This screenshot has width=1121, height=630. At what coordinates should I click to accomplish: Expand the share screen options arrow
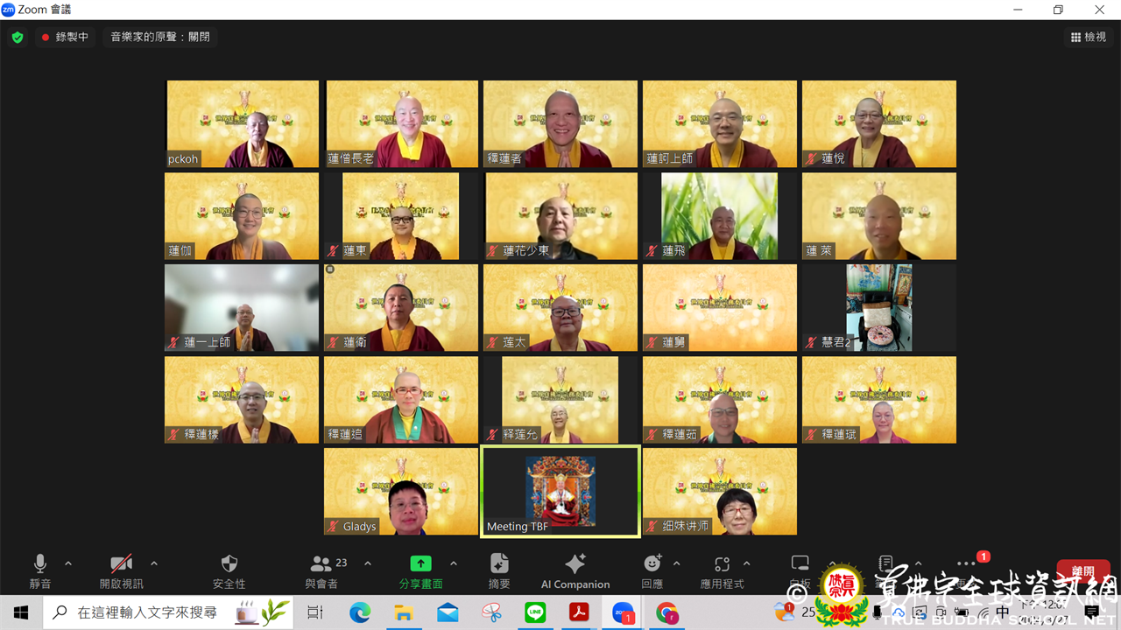point(454,563)
